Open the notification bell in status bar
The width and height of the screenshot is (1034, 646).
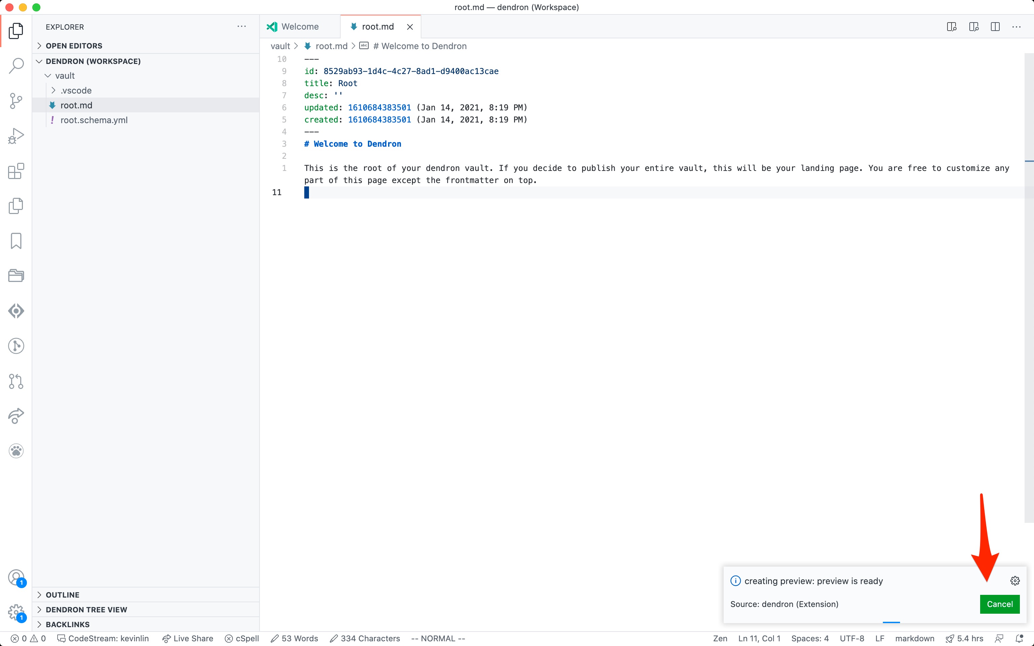[x=1020, y=638]
